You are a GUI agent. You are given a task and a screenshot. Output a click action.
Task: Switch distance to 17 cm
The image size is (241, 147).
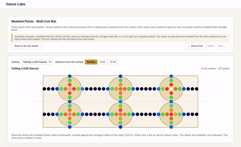tap(113, 62)
